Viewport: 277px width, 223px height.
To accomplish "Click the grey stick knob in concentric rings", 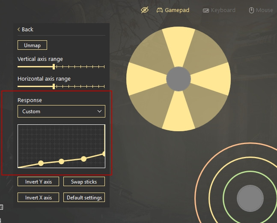I will [x=250, y=198].
